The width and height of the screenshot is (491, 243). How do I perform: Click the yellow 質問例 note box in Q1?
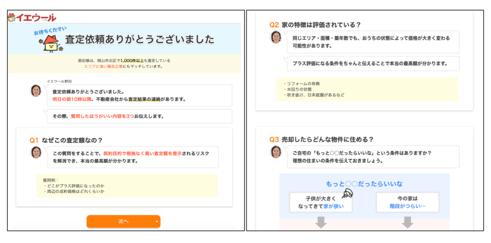(x=127, y=185)
